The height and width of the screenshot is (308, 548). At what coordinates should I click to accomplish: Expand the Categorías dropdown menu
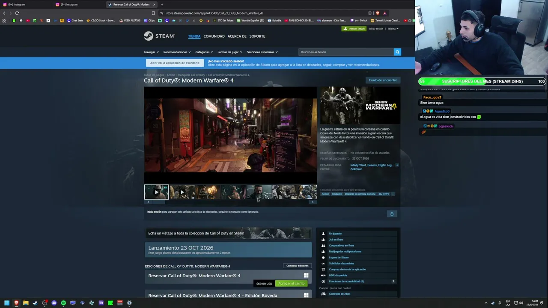click(204, 52)
